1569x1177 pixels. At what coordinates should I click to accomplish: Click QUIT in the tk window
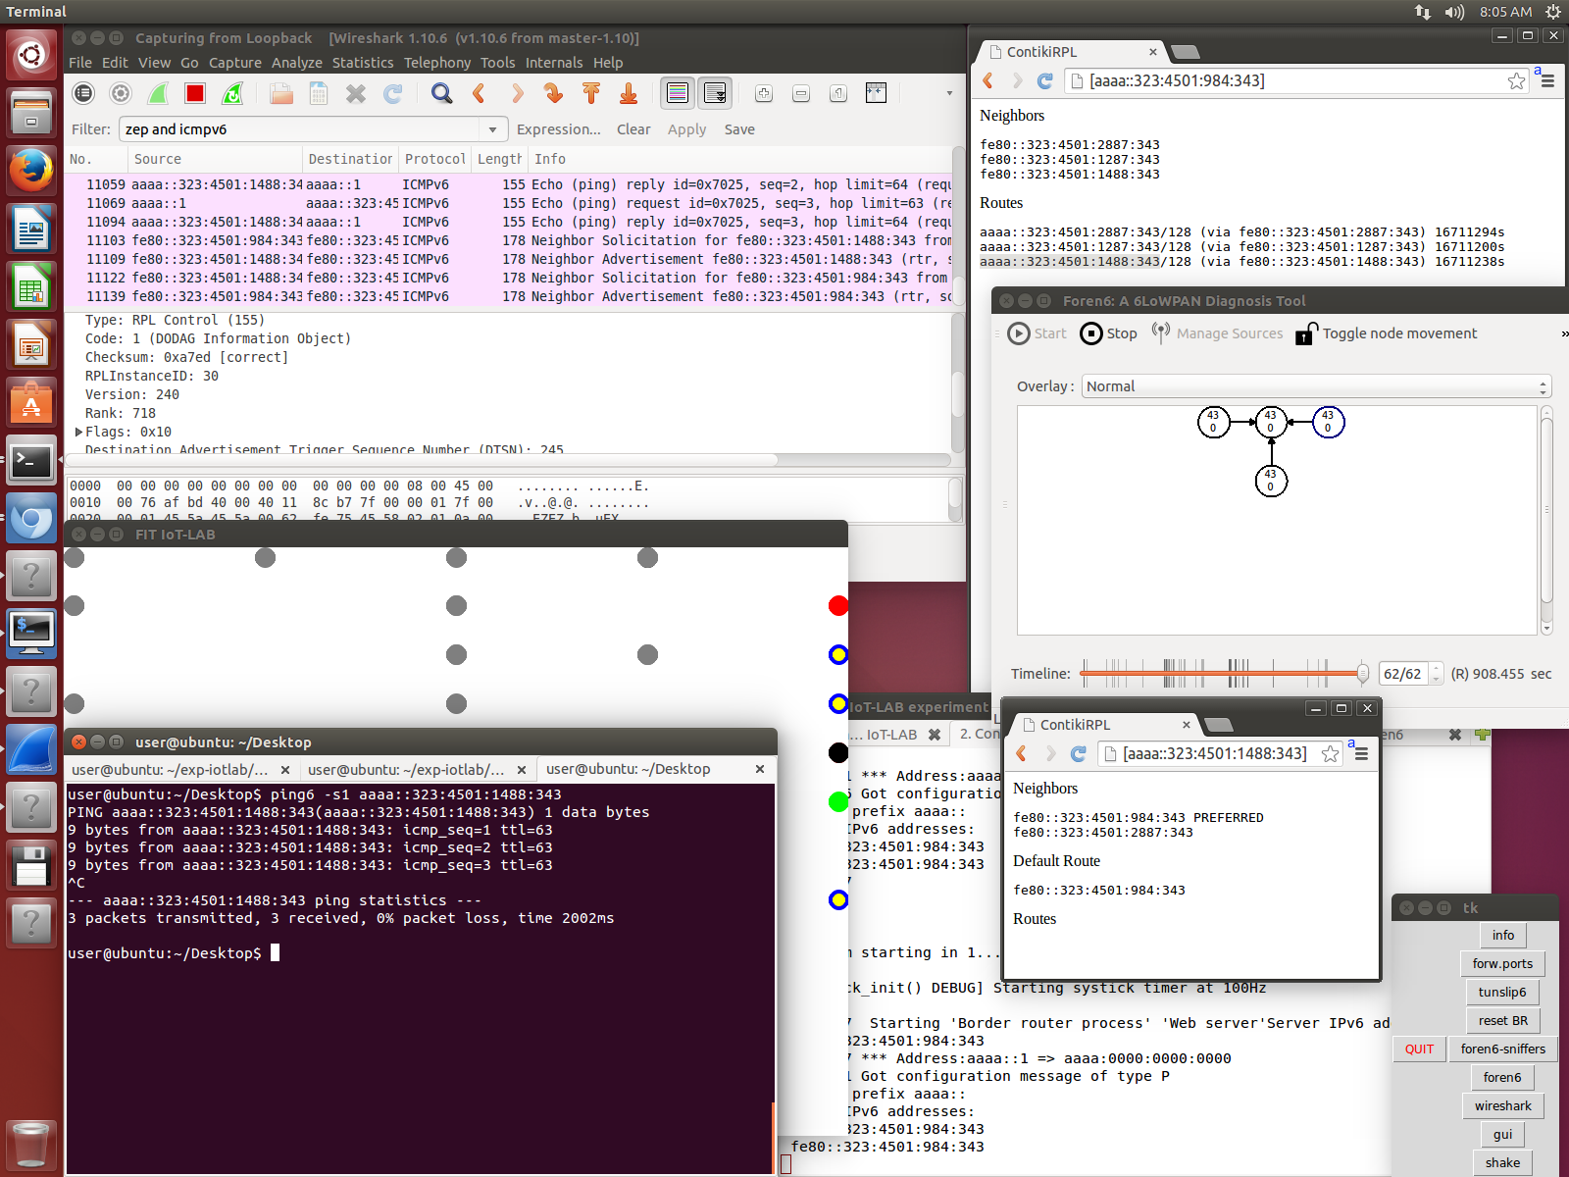[x=1419, y=1049]
